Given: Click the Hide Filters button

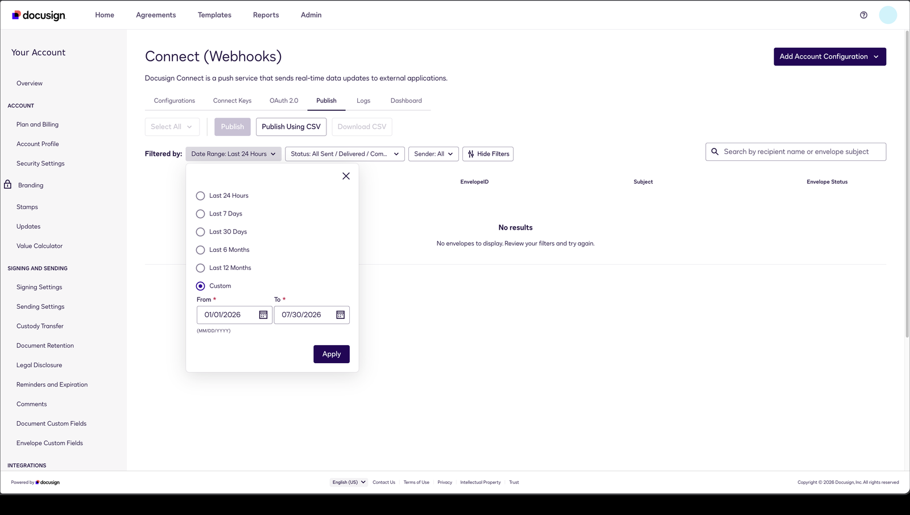Looking at the screenshot, I should click(x=488, y=154).
